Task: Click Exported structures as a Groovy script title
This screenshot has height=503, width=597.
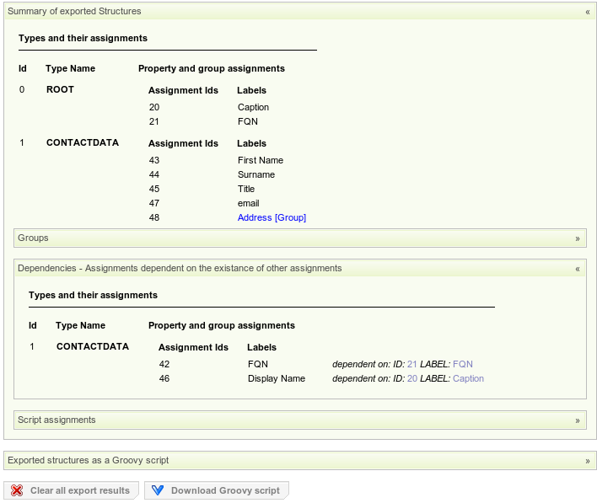Action: pos(89,460)
